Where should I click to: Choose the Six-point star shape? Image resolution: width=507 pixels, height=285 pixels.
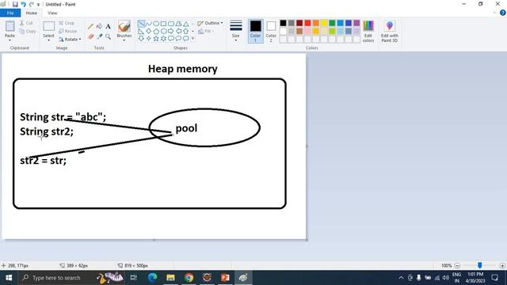tap(164, 39)
